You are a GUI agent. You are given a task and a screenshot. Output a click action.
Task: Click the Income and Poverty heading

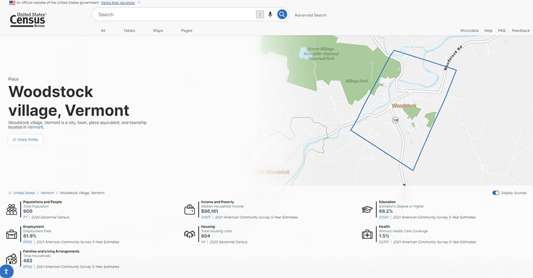pos(217,202)
